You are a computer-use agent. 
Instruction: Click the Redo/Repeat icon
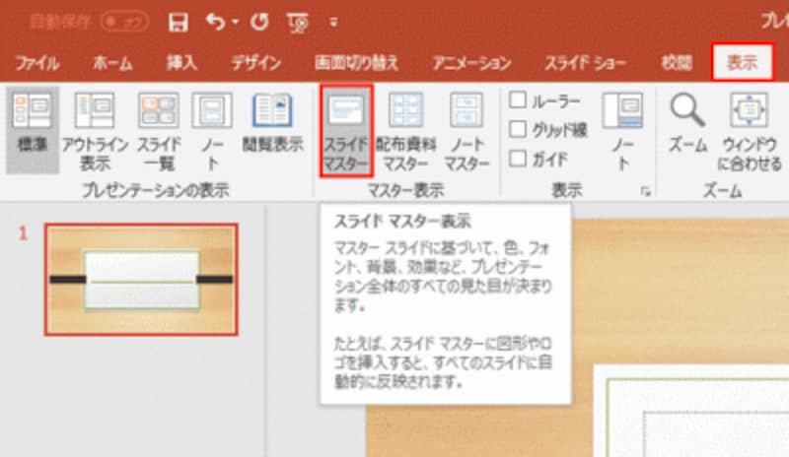pos(259,22)
